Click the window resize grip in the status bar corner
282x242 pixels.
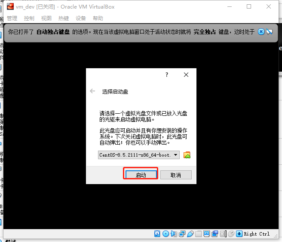click(x=276, y=236)
